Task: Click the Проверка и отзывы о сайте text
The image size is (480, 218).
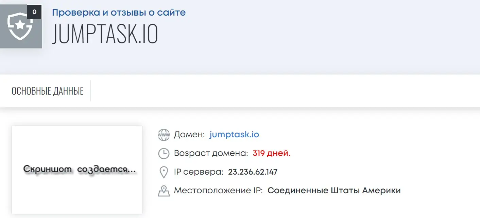Action: (119, 13)
